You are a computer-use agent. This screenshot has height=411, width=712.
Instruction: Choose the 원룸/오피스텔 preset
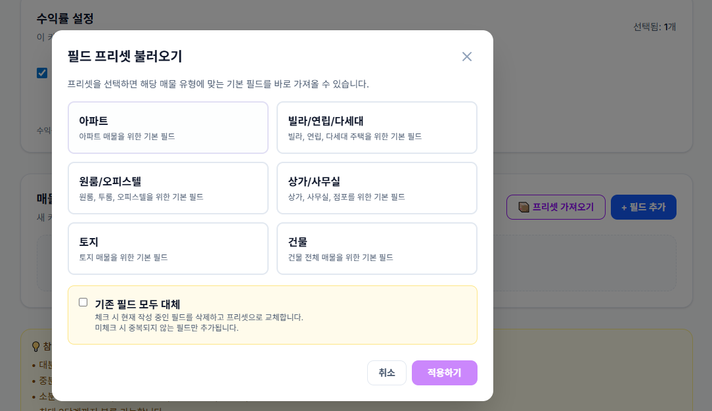coord(167,187)
